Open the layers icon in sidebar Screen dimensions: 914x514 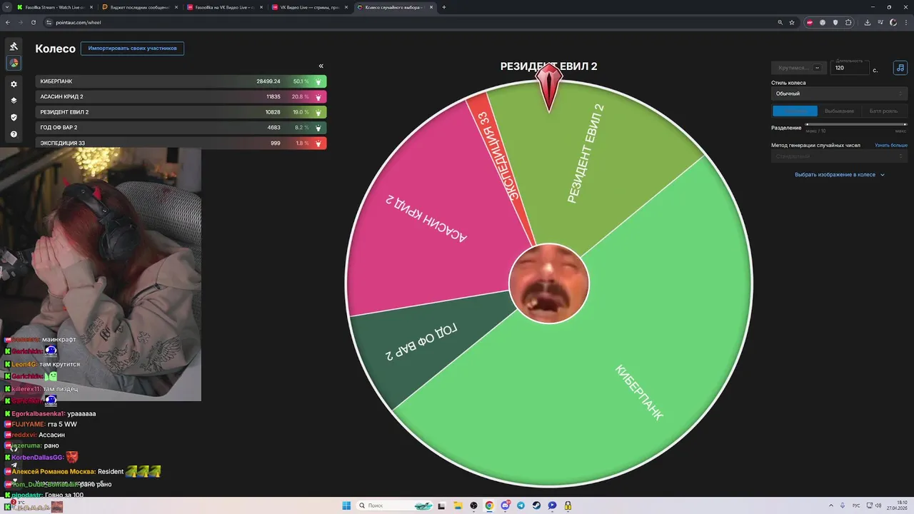[14, 101]
